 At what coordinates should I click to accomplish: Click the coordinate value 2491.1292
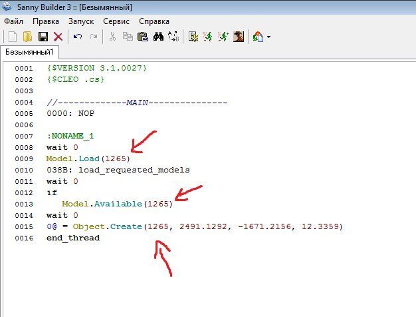tap(203, 226)
